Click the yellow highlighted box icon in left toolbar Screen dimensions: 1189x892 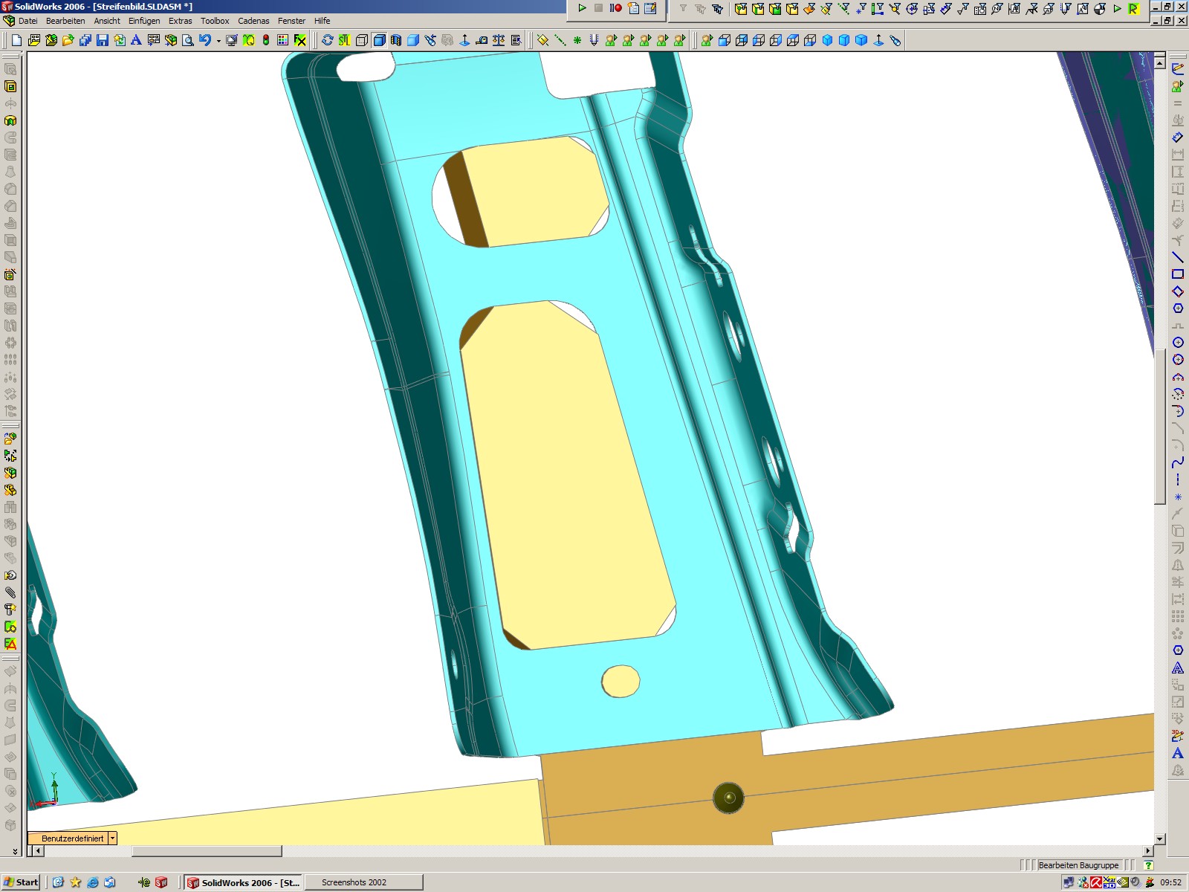10,86
